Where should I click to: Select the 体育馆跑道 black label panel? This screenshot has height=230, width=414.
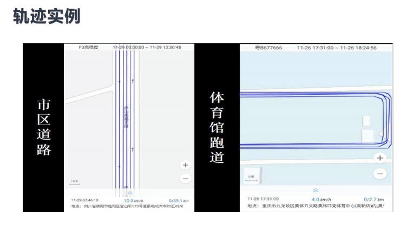216,127
